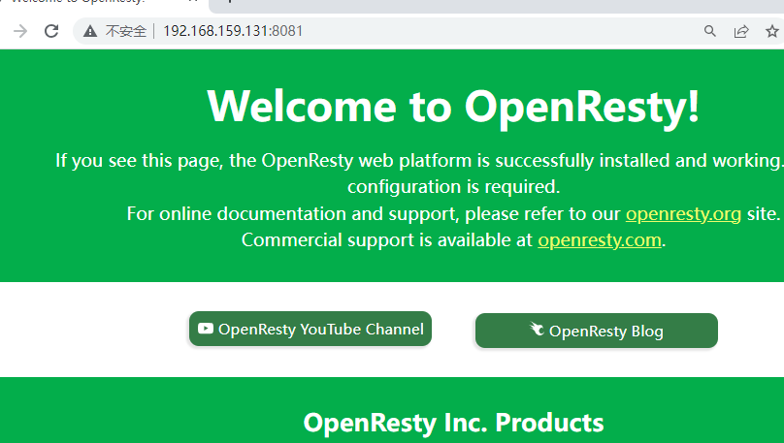Open OpenResty YouTube Channel button
The width and height of the screenshot is (784, 443).
(x=310, y=329)
